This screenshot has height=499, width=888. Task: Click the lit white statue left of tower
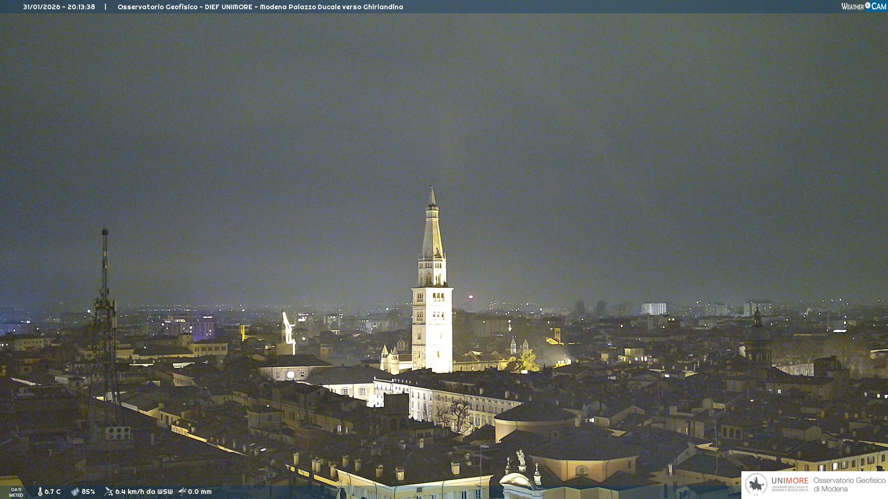coord(289,329)
